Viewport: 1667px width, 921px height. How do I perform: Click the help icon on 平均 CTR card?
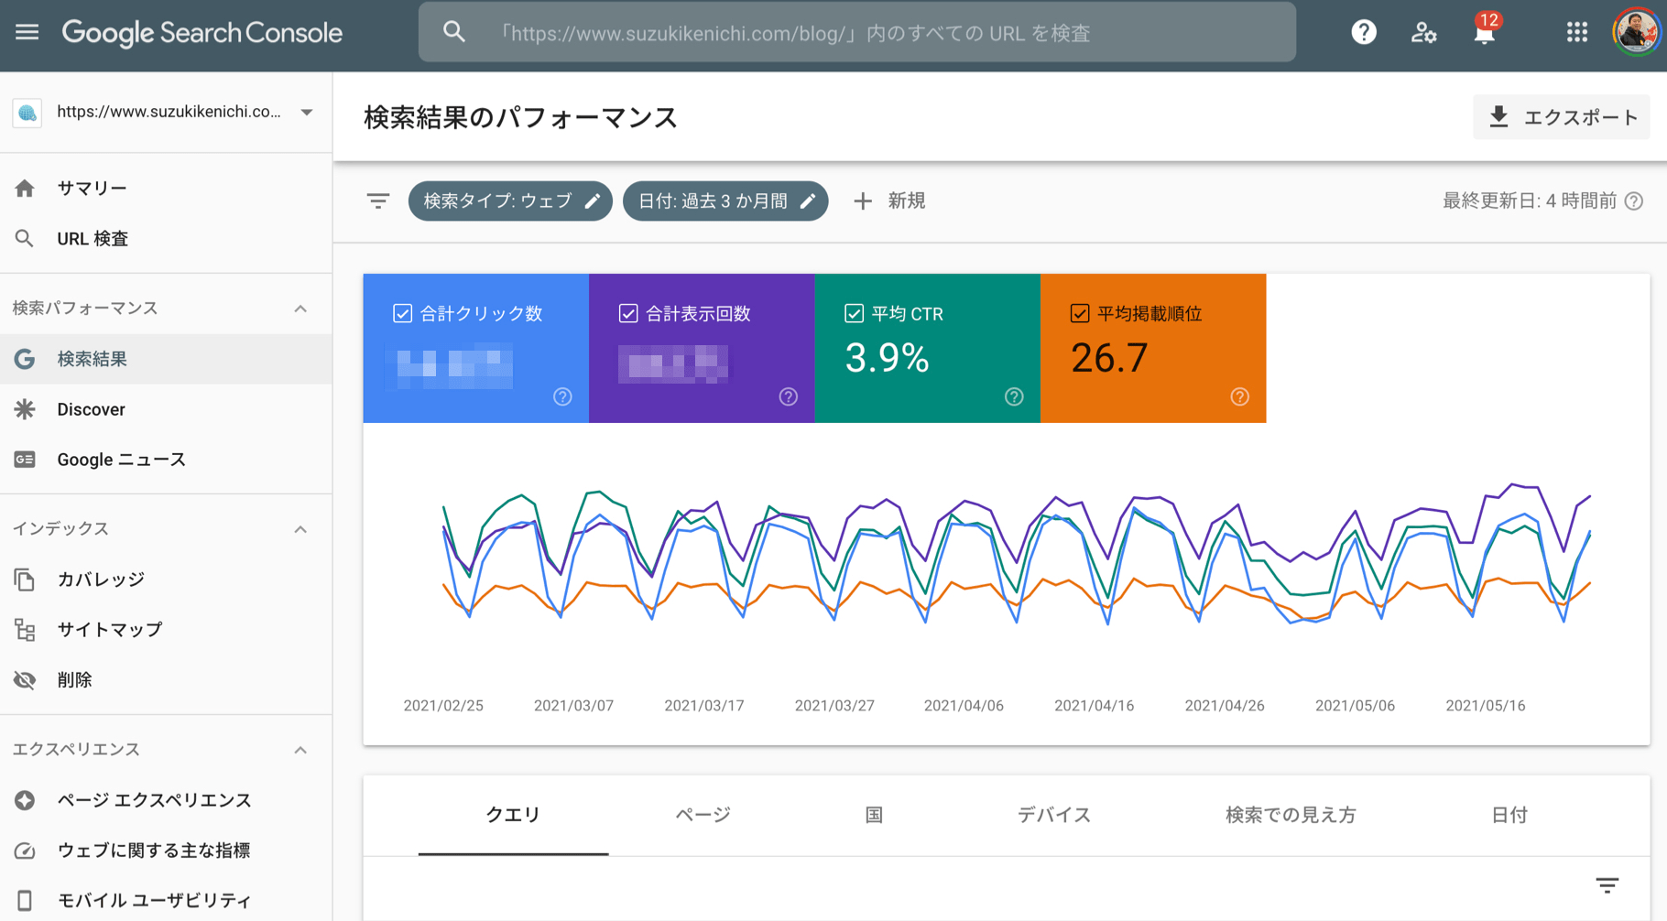coord(1014,396)
